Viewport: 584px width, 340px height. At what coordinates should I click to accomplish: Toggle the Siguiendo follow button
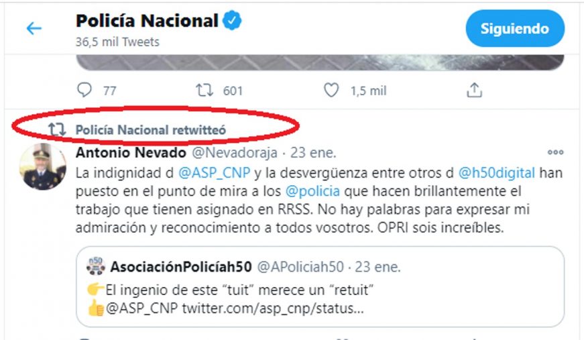point(514,29)
